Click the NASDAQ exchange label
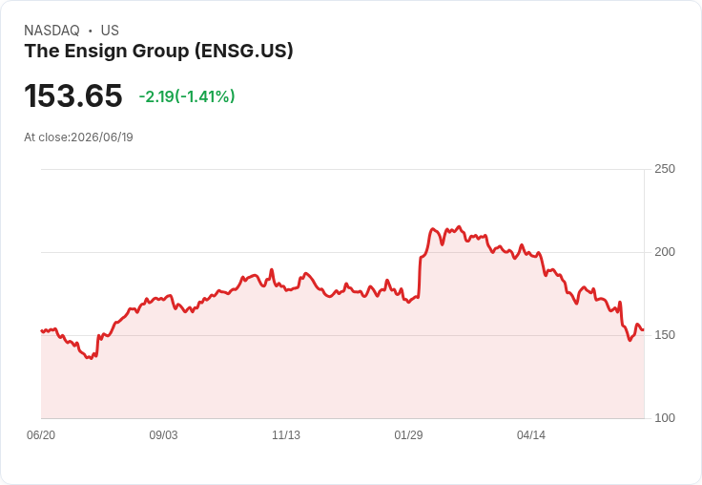Viewport: 702px width, 485px height. coord(52,31)
